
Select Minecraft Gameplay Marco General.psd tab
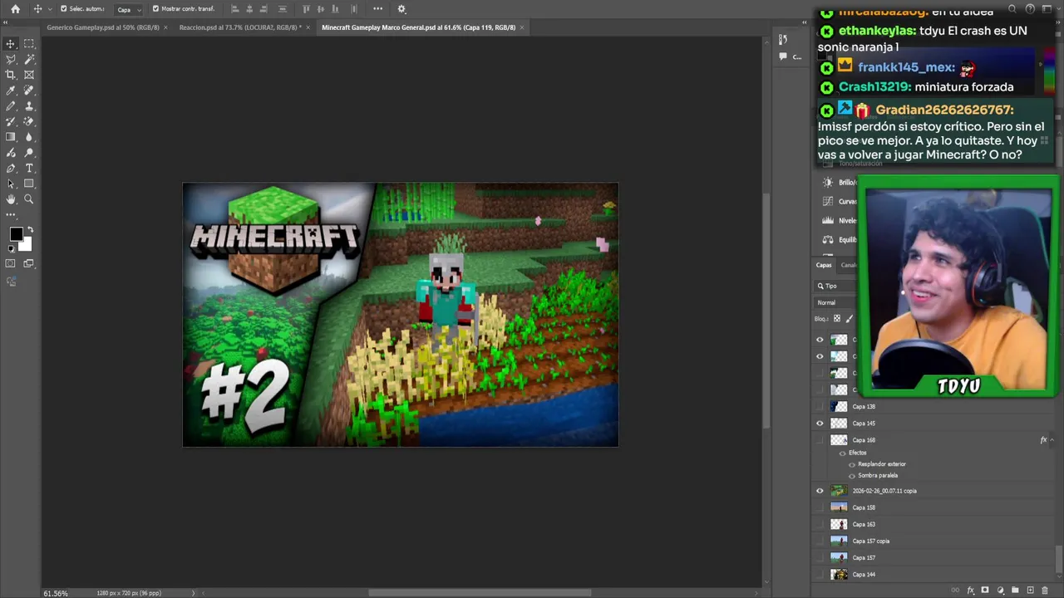[419, 27]
